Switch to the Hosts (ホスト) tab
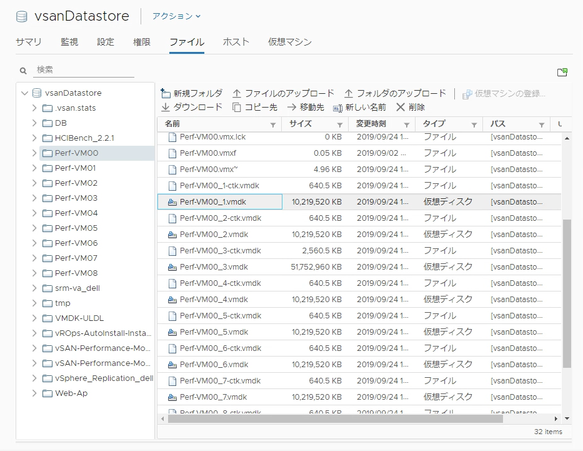The height and width of the screenshot is (451, 583). click(x=236, y=42)
